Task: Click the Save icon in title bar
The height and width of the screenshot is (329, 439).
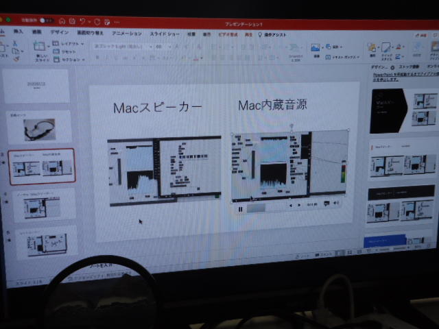Action: tap(72, 21)
